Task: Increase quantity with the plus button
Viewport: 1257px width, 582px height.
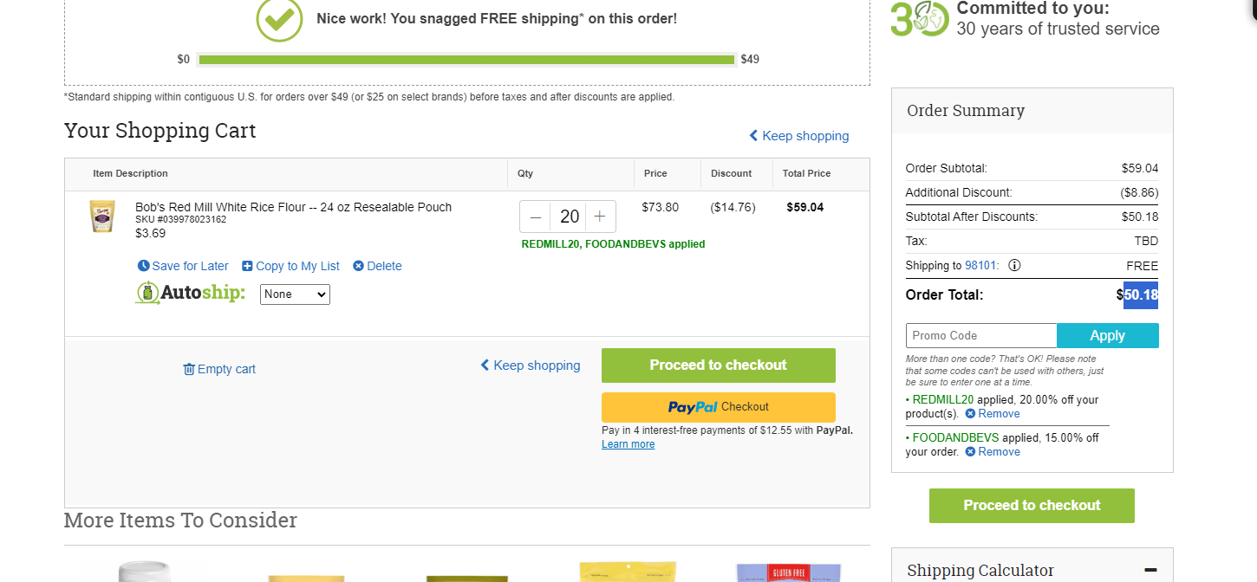Action: coord(600,217)
